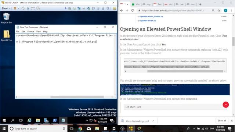Image resolution: width=235 pixels, height=132 pixels.
Task: Open Mail app from host taskbar
Action: 89,129
